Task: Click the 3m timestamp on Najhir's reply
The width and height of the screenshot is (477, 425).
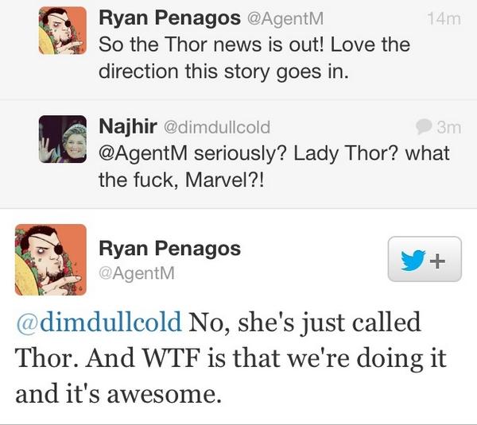Action: tap(448, 126)
